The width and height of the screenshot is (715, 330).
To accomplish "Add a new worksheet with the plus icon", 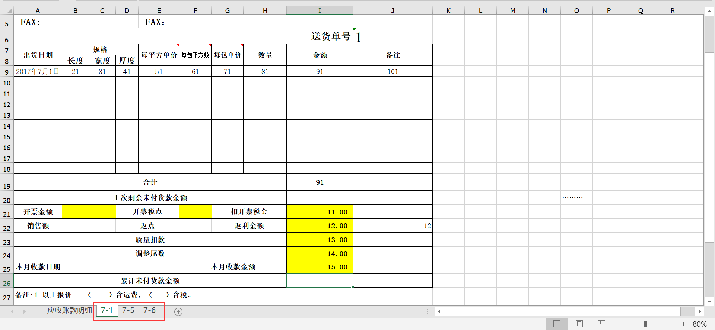I will pyautogui.click(x=178, y=312).
